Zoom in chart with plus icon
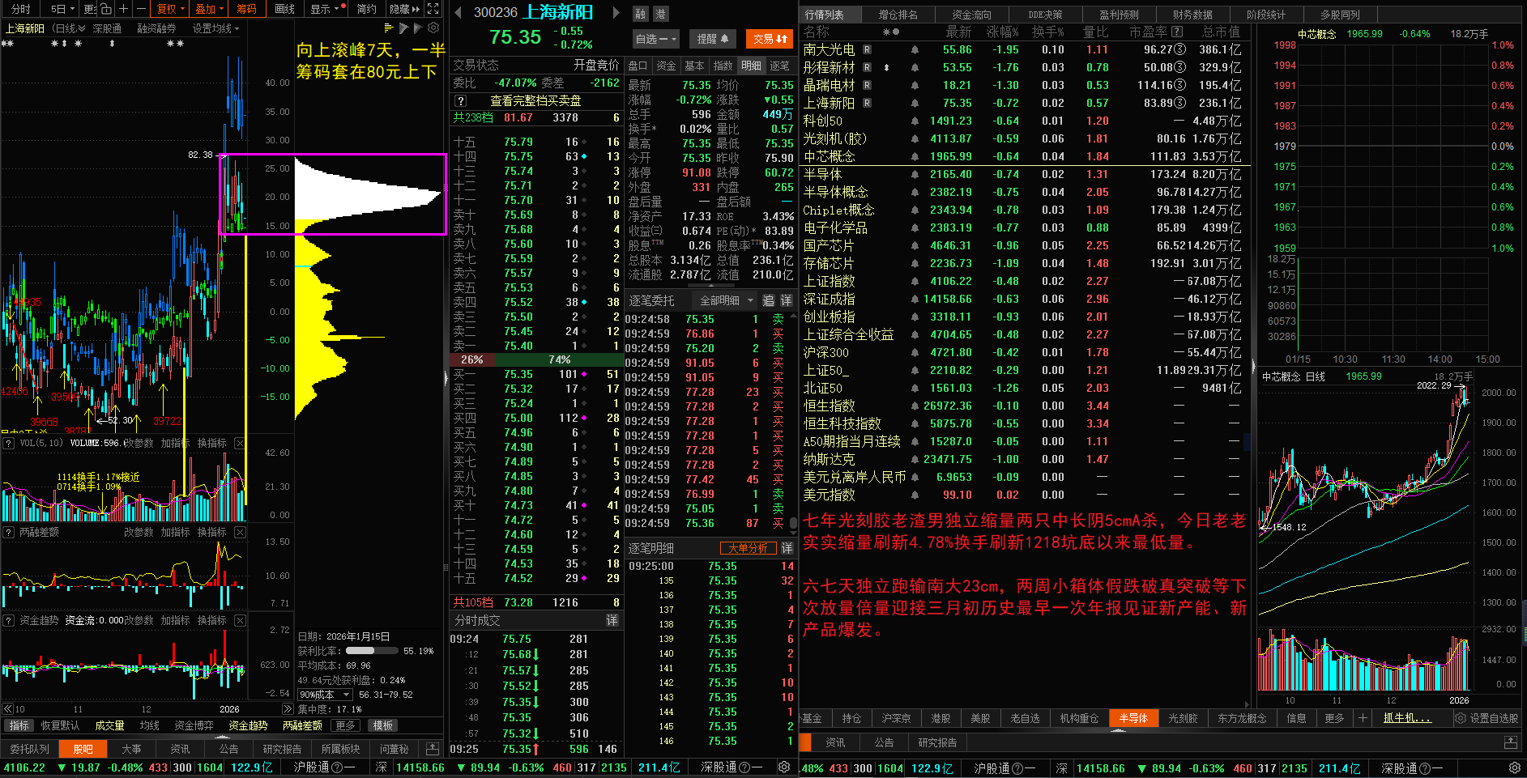Screen dimensions: 1527x778 [123, 9]
